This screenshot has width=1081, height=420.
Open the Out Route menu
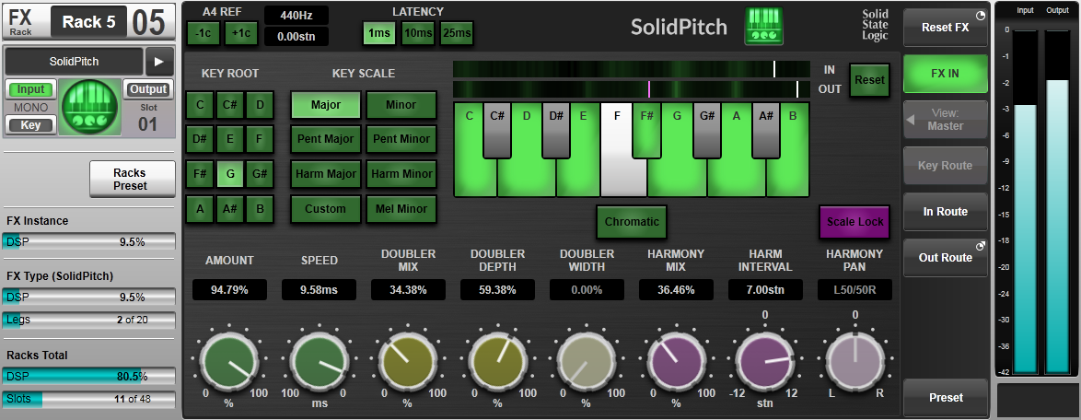coord(946,258)
